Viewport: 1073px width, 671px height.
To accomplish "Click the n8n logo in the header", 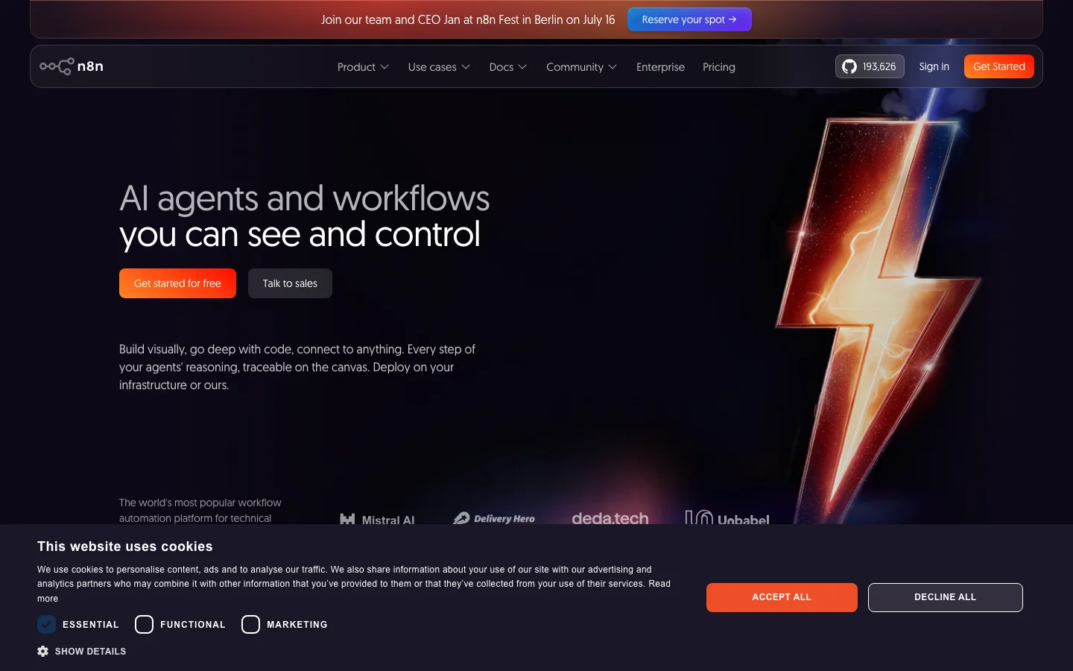I will coord(72,66).
